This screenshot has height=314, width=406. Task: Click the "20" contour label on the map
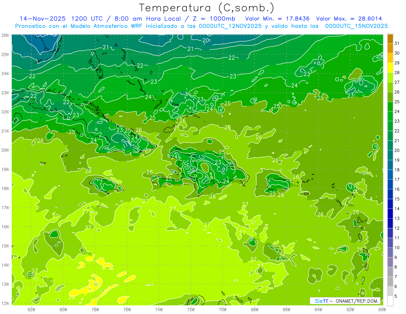[x=206, y=41]
